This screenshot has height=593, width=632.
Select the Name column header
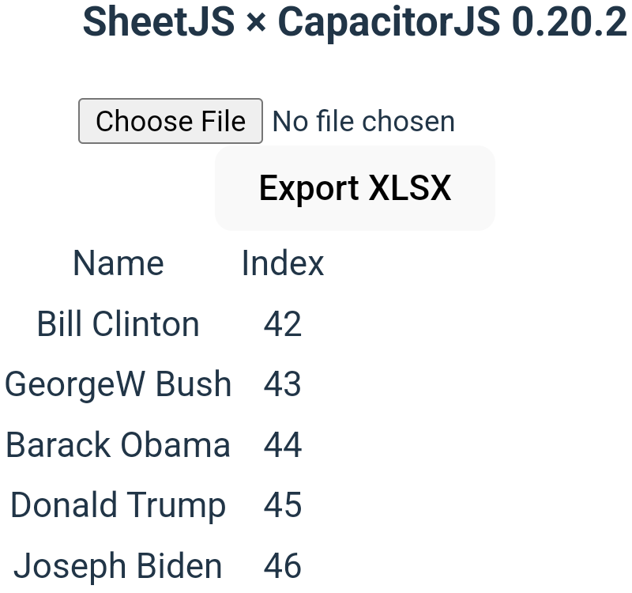coord(118,263)
